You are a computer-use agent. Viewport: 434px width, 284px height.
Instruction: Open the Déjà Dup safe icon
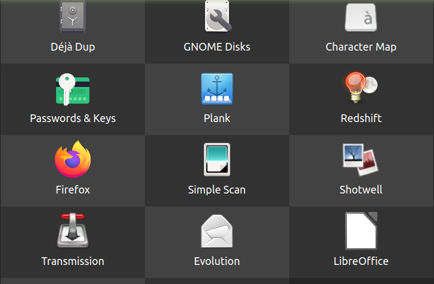73,17
